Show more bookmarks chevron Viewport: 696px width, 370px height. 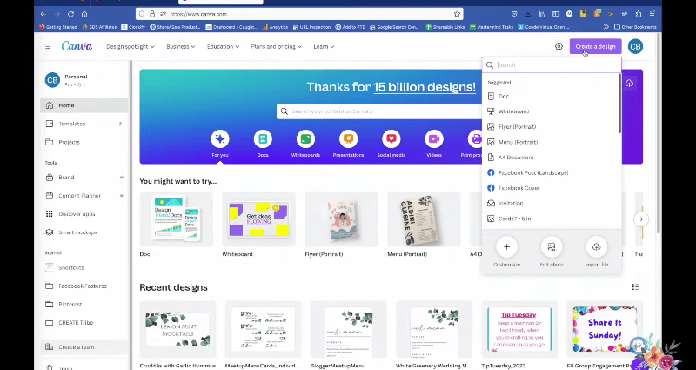pyautogui.click(x=606, y=27)
